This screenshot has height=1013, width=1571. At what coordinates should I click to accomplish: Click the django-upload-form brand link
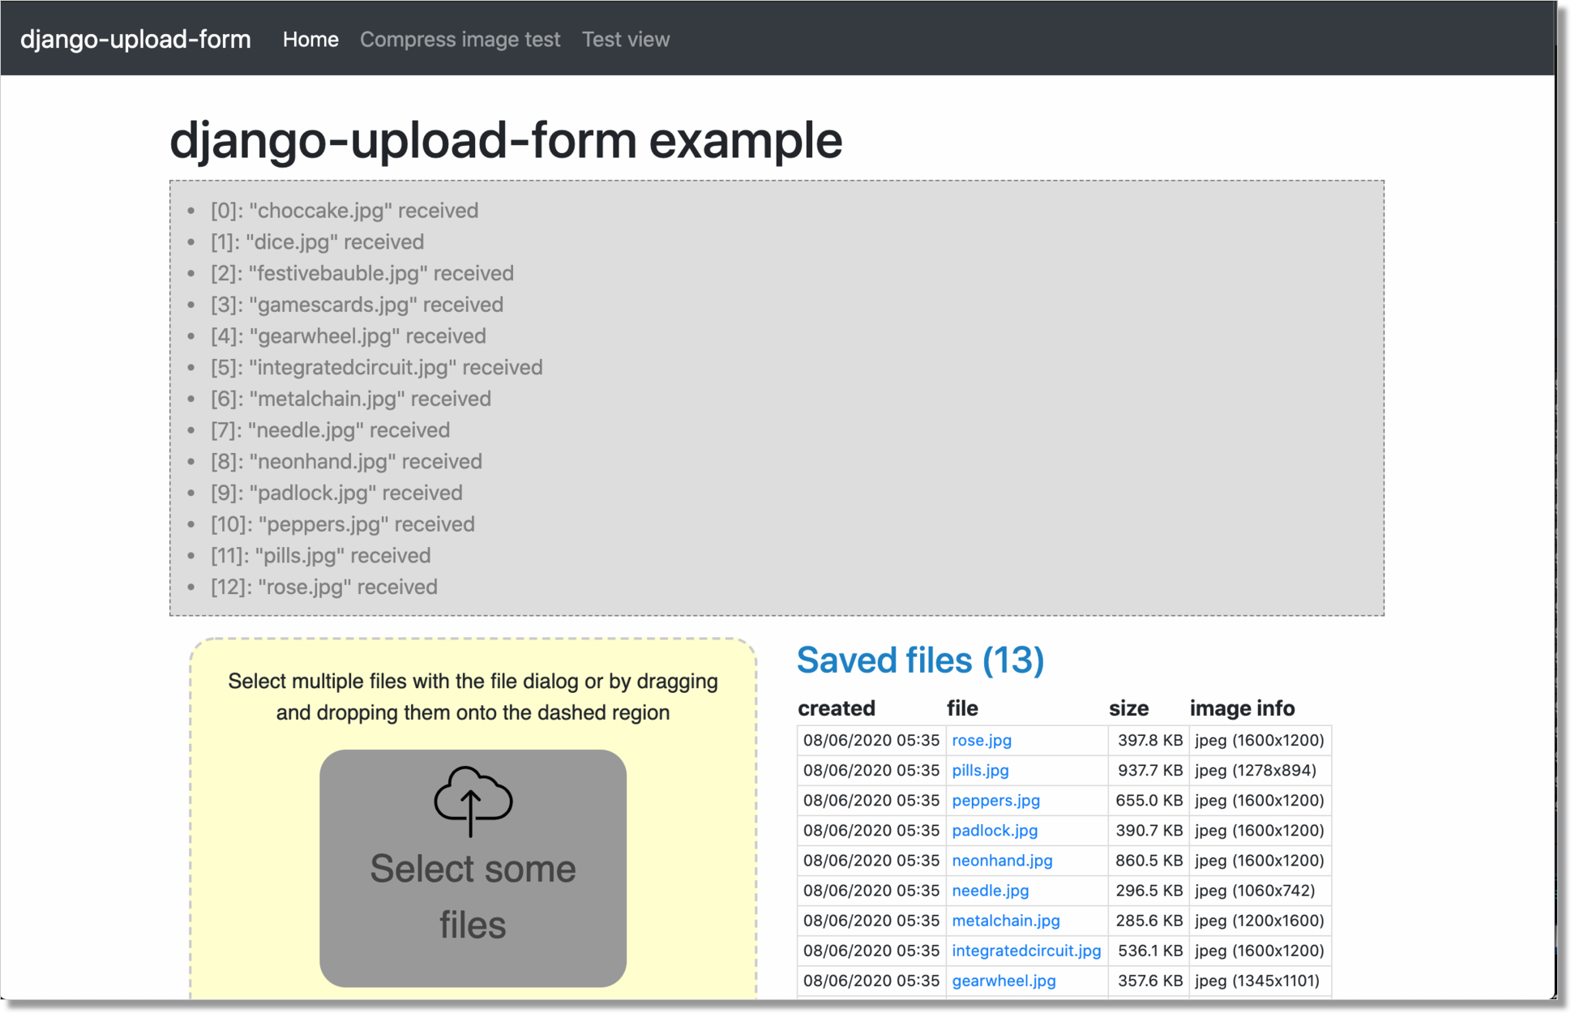135,40
